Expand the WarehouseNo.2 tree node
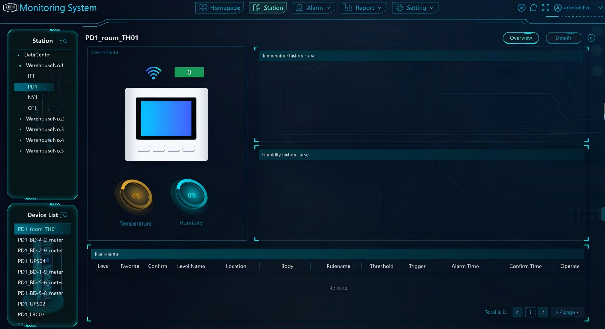605x329 pixels. [20, 119]
